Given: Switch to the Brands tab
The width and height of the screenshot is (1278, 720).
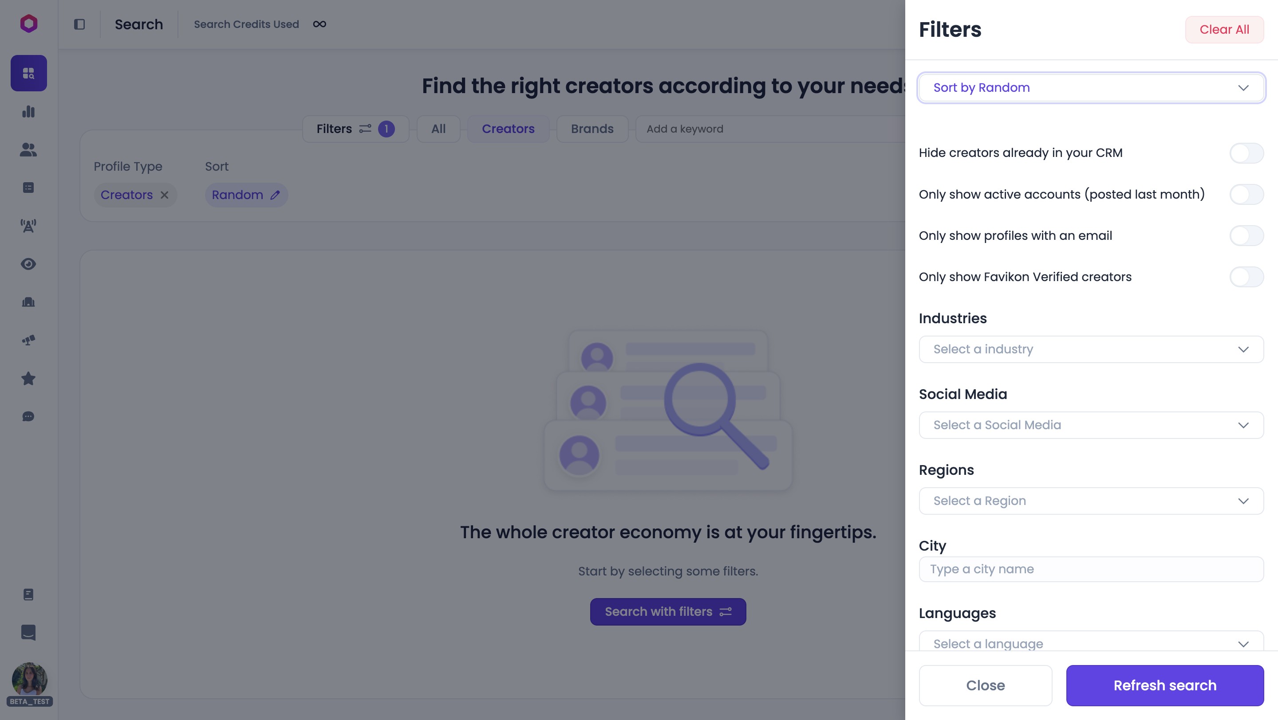Looking at the screenshot, I should [x=592, y=129].
